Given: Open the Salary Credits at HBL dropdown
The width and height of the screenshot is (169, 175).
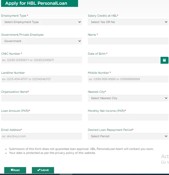Looking at the screenshot, I should (128, 22).
